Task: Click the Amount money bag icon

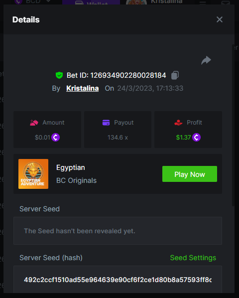Action: (x=34, y=123)
